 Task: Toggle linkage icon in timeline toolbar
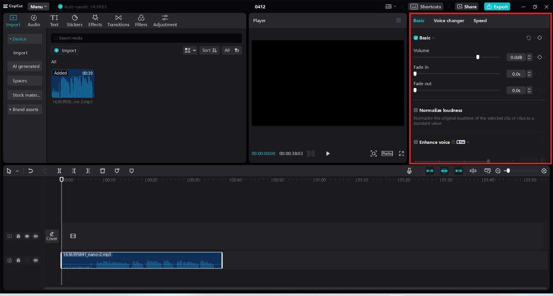tap(458, 171)
